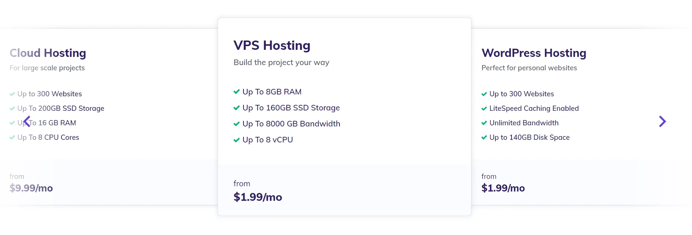Click the Cloud Hosting title

[48, 53]
